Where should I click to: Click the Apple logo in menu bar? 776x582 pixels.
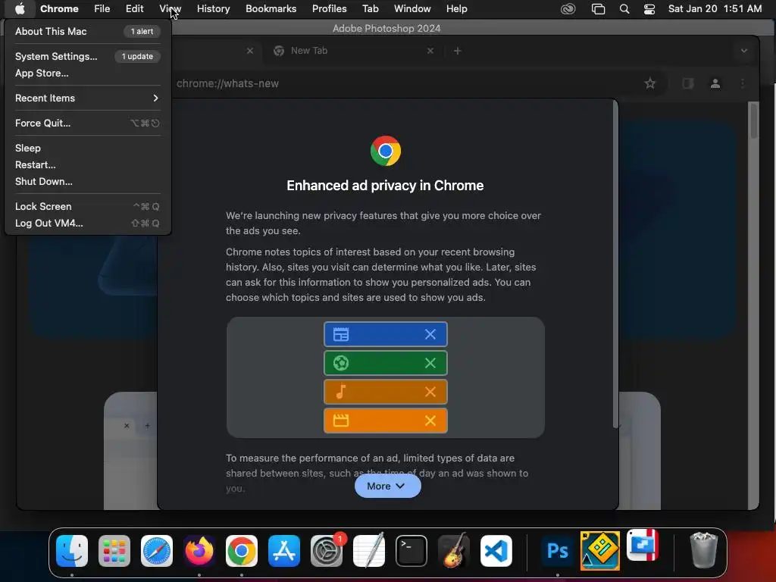(x=20, y=8)
